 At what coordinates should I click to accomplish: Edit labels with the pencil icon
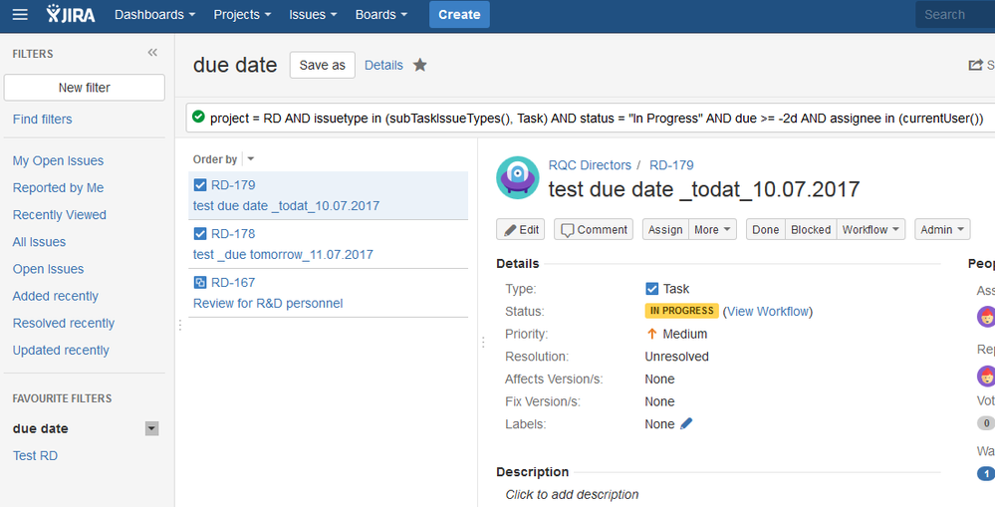pyautogui.click(x=686, y=424)
